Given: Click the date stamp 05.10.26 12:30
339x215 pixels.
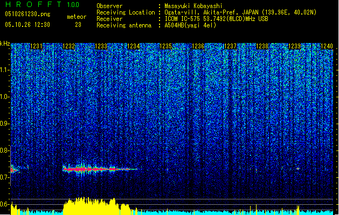Looking at the screenshot, I should [x=27, y=25].
